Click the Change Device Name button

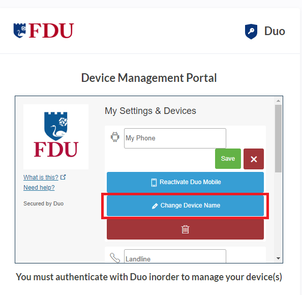pos(185,205)
